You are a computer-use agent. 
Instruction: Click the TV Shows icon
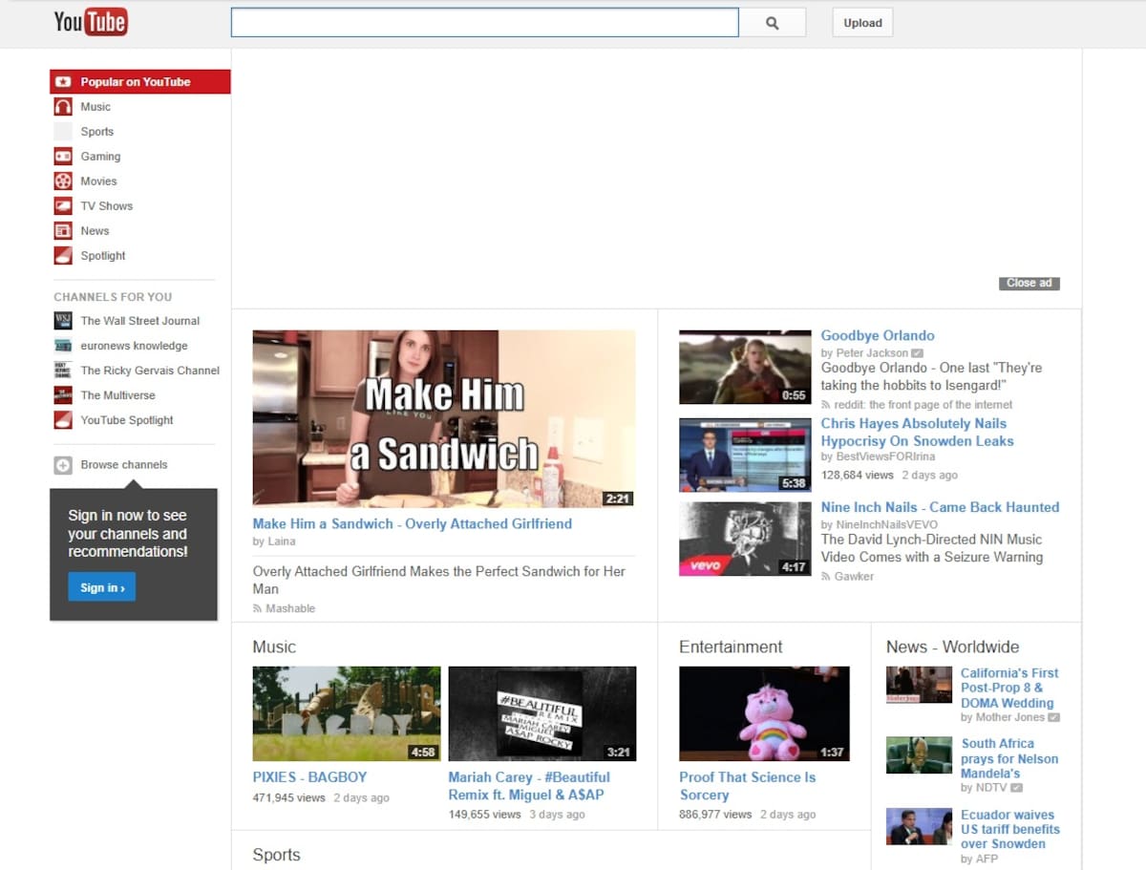click(63, 206)
